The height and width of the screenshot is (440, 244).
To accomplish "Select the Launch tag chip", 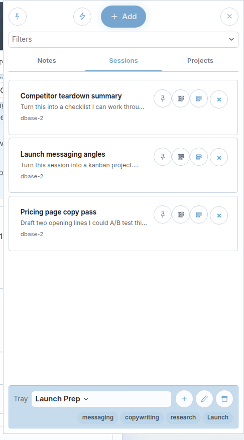I will (217, 417).
